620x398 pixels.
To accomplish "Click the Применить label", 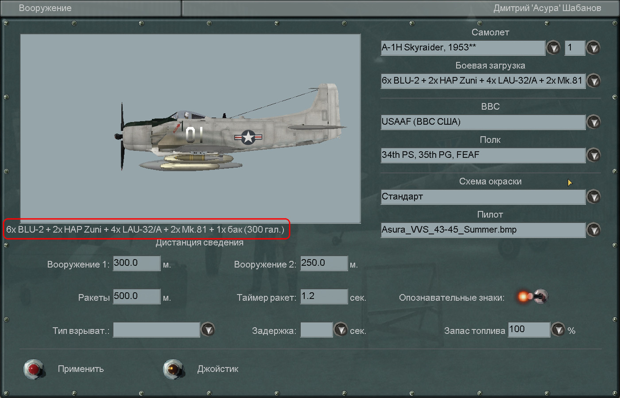I will pos(81,369).
